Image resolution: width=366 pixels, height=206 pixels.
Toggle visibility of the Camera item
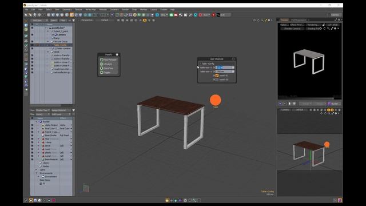pos(32,34)
